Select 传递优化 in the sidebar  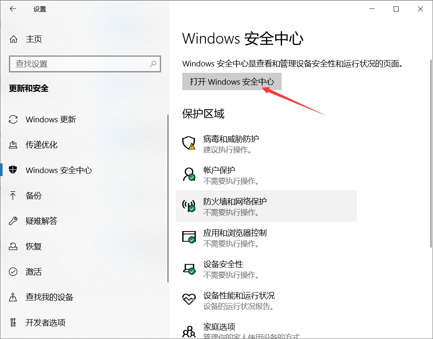[x=84, y=144]
